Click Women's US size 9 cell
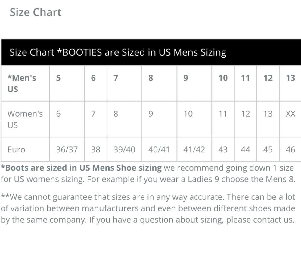301x271 pixels. click(151, 114)
